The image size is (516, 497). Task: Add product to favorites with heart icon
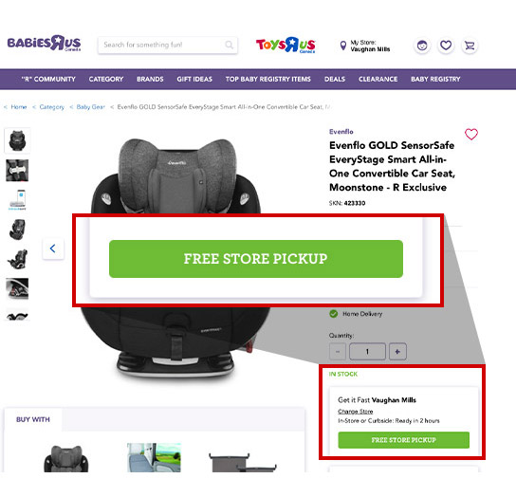tap(471, 134)
